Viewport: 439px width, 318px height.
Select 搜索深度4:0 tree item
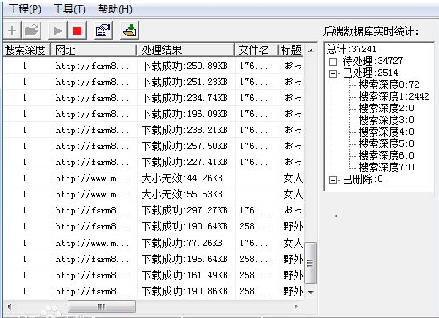click(387, 132)
